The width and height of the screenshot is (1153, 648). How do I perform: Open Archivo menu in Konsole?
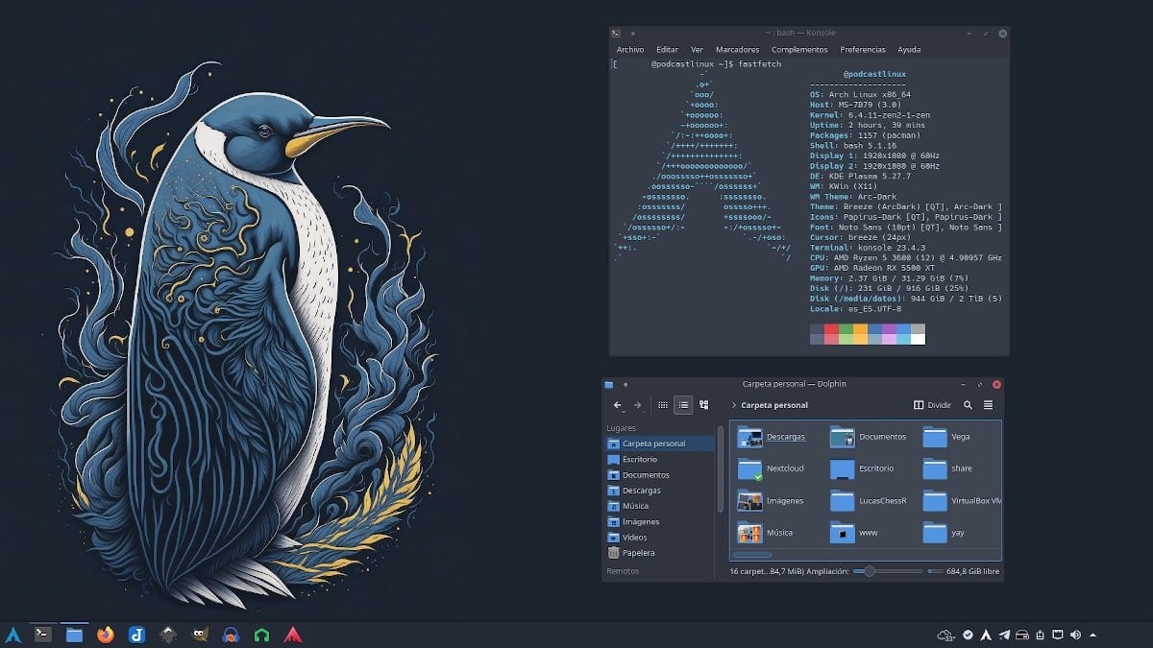point(630,49)
